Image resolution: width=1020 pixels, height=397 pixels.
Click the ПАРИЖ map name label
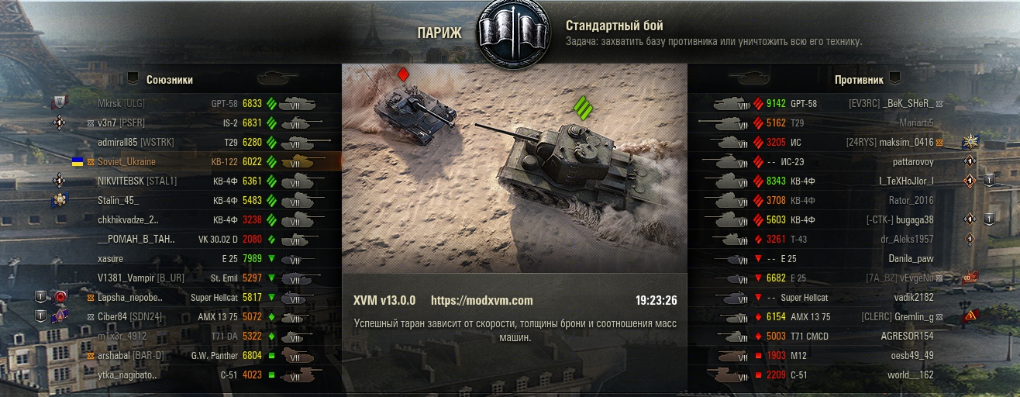point(439,33)
